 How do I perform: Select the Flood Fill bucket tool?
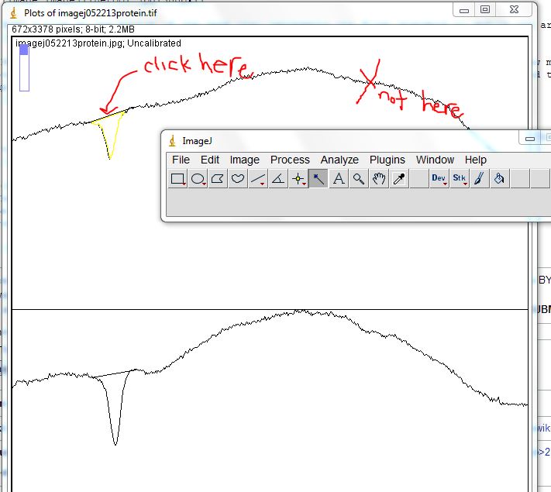coord(500,179)
